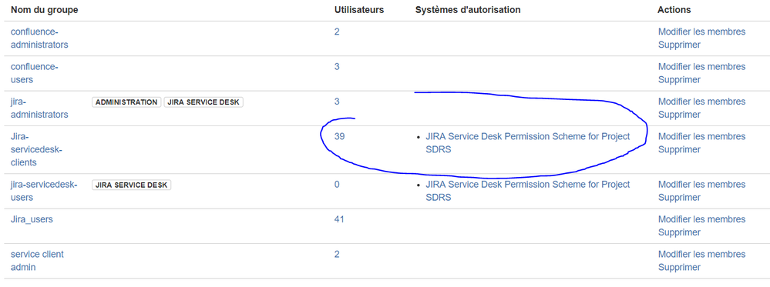Modifier les membres for Jira_users
This screenshot has height=287, width=770.
click(x=701, y=219)
